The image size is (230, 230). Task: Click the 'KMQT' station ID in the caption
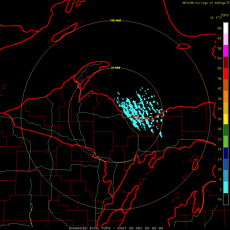tap(122, 228)
